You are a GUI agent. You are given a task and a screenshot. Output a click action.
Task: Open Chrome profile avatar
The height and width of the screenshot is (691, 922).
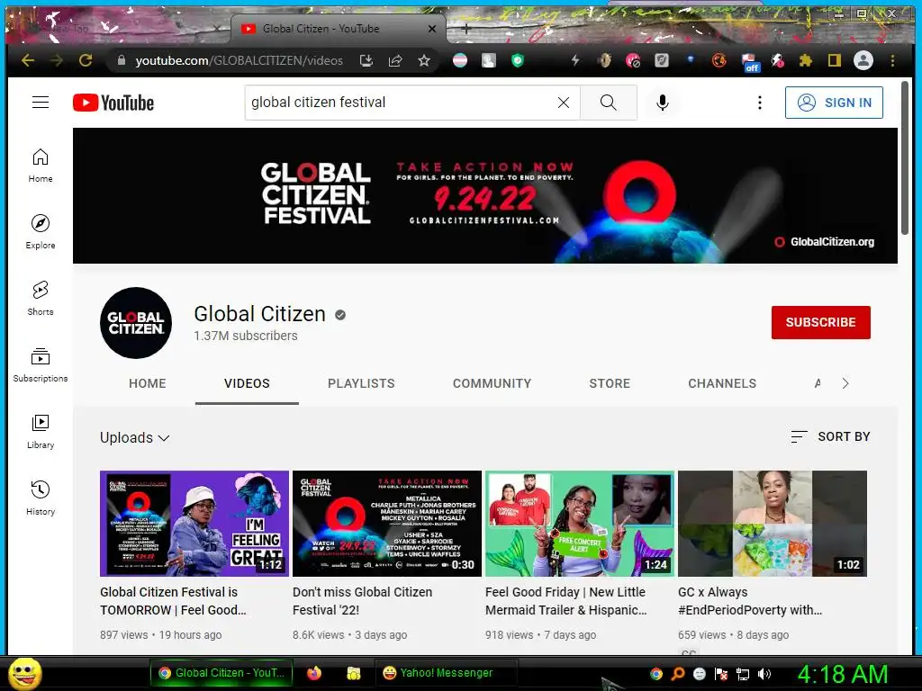click(863, 60)
